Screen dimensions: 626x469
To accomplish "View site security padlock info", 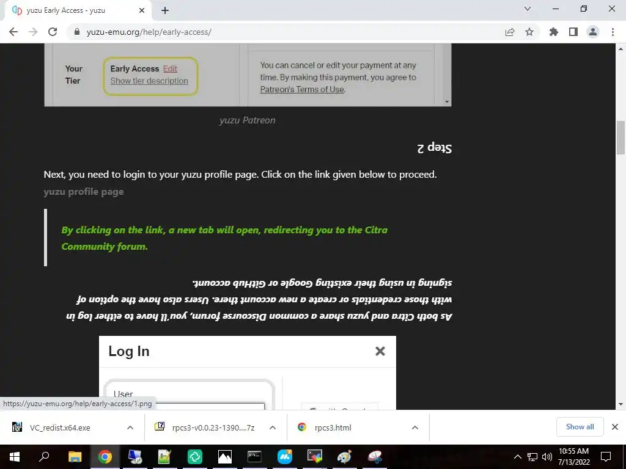I will pyautogui.click(x=78, y=32).
